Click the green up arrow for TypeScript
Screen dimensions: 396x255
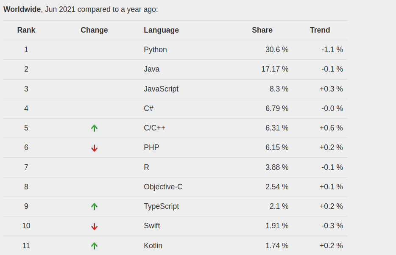[94, 207]
